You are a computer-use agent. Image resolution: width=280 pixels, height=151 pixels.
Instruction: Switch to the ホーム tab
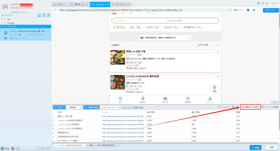pyautogui.click(x=60, y=5)
